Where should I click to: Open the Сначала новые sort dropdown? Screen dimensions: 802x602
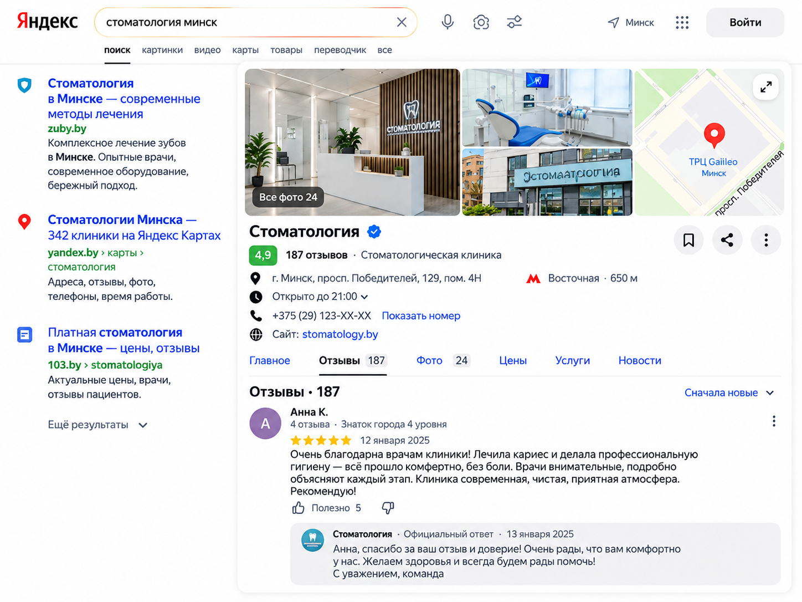(729, 392)
